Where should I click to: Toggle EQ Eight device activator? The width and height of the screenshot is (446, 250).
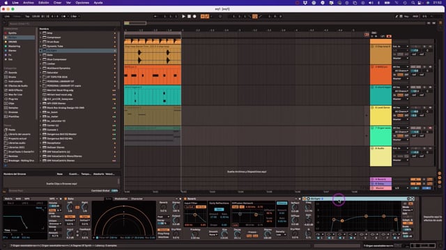click(305, 199)
